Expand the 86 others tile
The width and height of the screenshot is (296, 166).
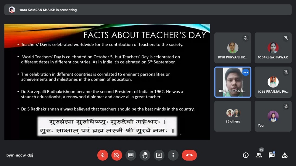(233, 116)
